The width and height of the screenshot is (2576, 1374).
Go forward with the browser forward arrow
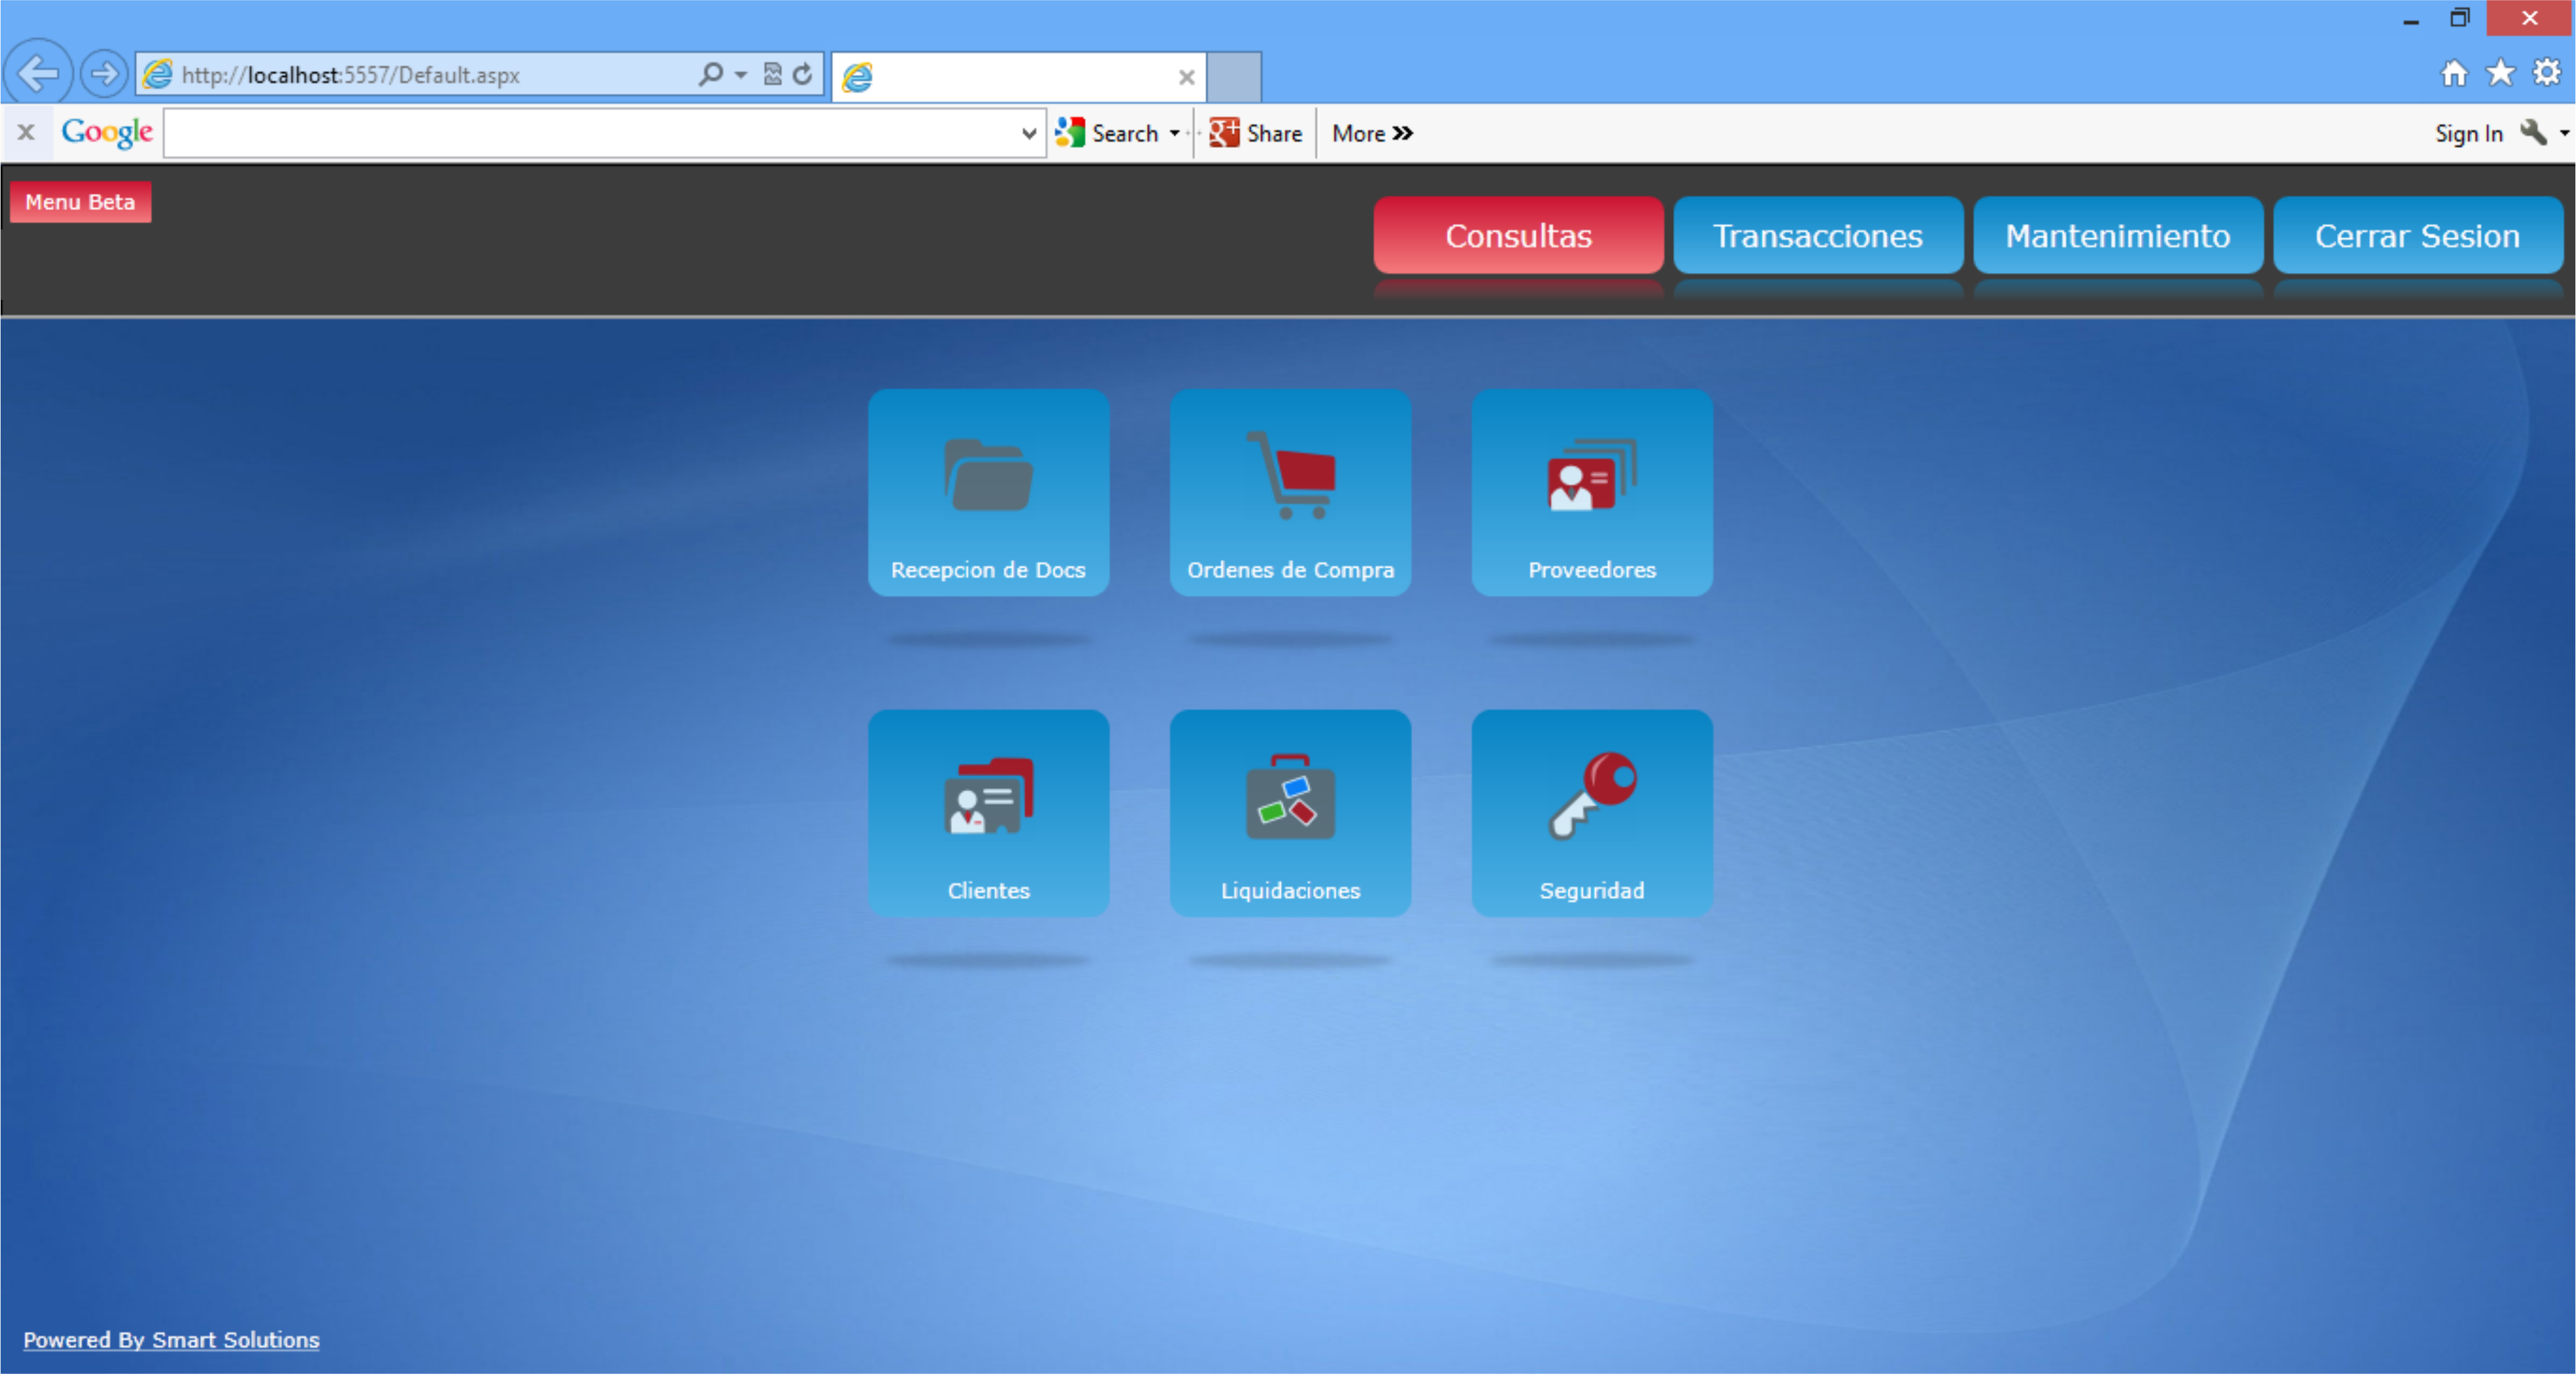click(103, 74)
